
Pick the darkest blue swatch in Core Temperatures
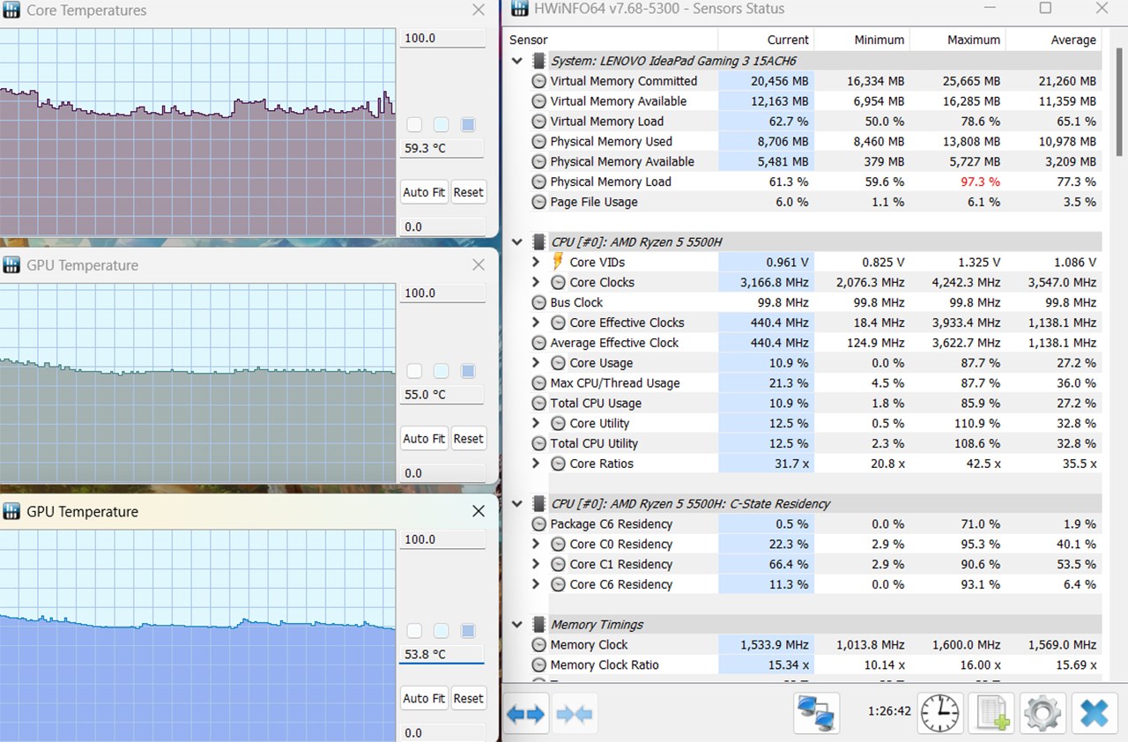(468, 125)
